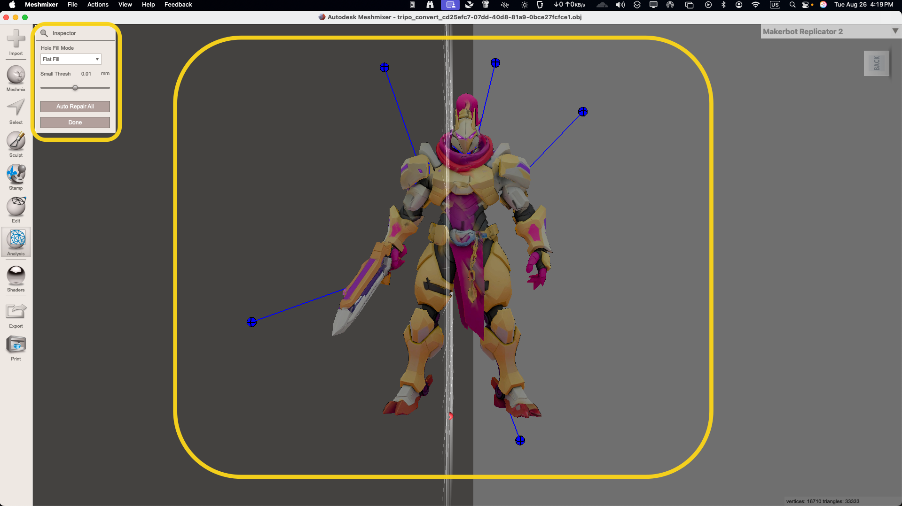This screenshot has height=506, width=902.
Task: Click the Small Thresh value 0.01
Action: click(86, 74)
